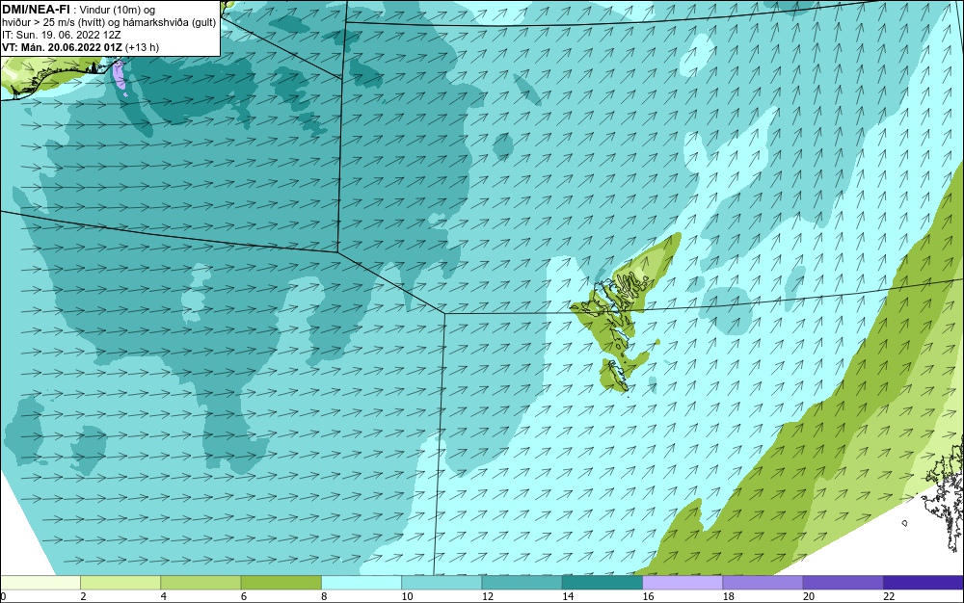
Task: Click the 8–10 m/s legend color swatch
Action: pos(361,583)
